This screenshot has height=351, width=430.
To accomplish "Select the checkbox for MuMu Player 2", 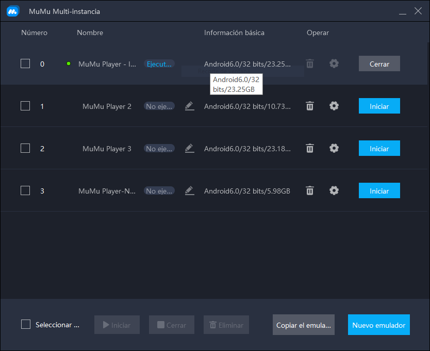I will (25, 106).
